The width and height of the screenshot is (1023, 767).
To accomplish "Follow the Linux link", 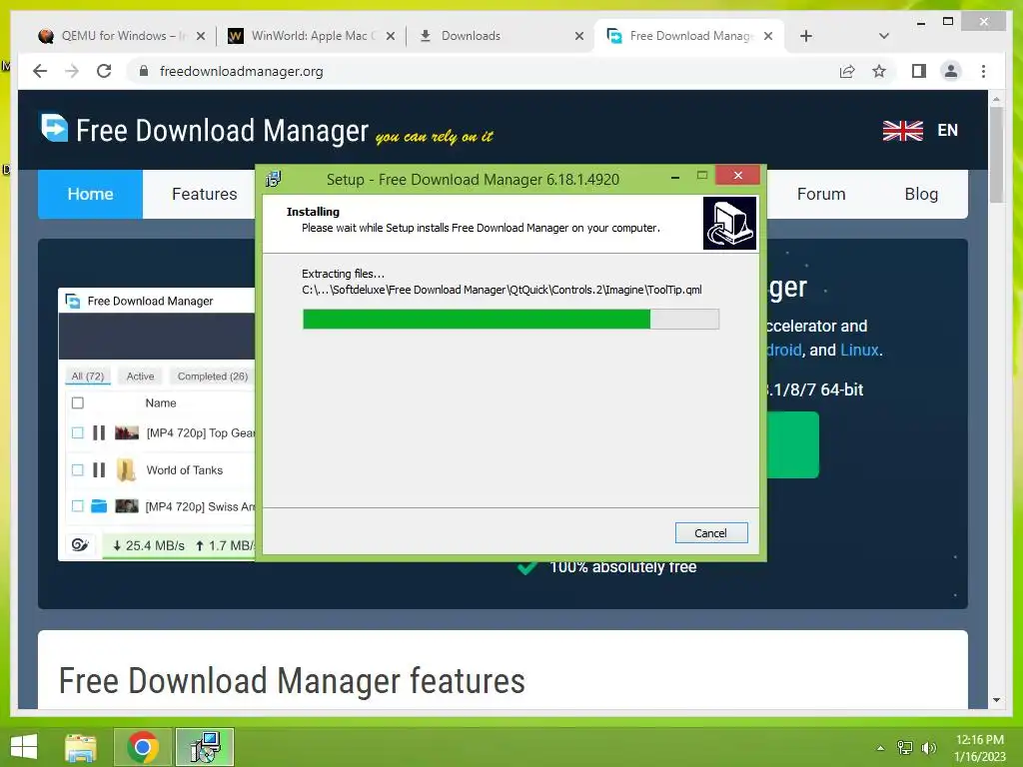I will click(859, 350).
